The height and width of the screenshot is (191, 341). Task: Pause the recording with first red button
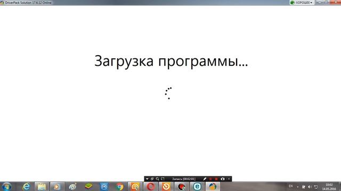tap(210, 179)
